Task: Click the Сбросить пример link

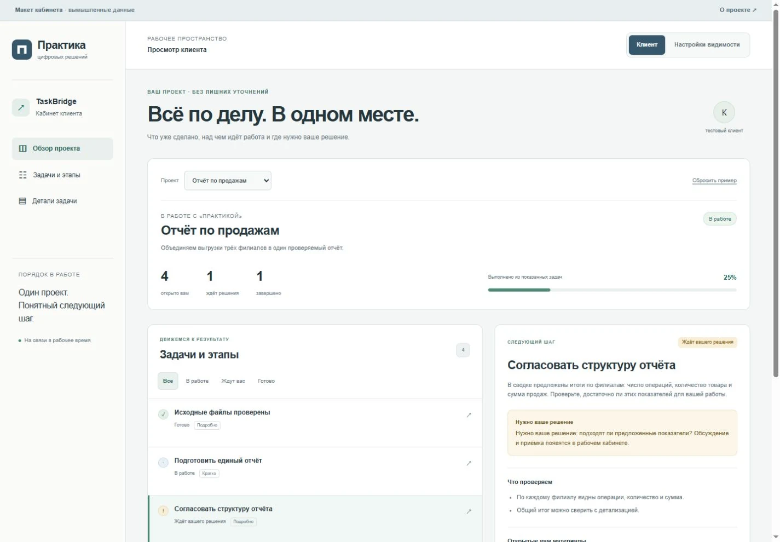Action: coord(714,181)
